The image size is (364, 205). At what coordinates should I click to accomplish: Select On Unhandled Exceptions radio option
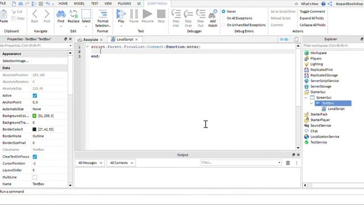224,25
